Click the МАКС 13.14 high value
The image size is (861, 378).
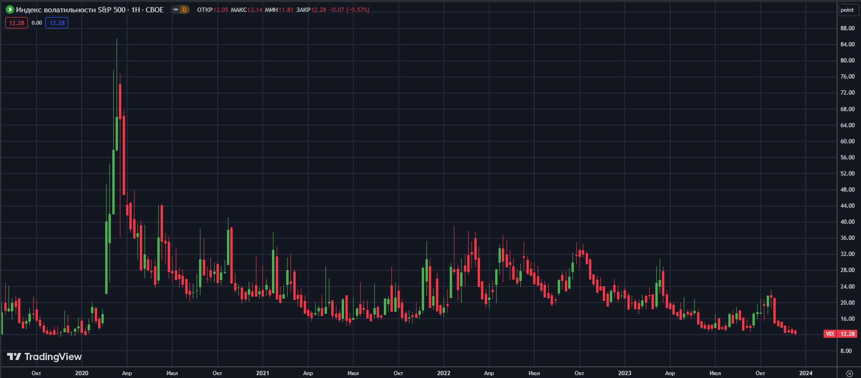(x=246, y=9)
